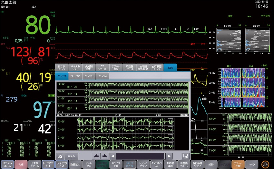Click the RR-CO2 value 21
This screenshot has width=274, height=169.
pyautogui.click(x=18, y=128)
